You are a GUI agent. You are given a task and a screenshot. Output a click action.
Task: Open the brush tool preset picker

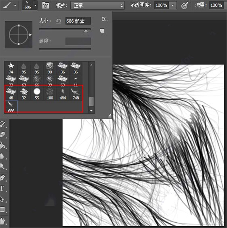click(x=9, y=6)
